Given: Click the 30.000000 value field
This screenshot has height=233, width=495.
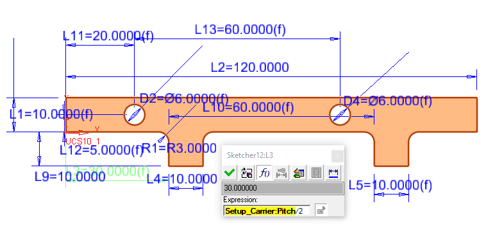Looking at the screenshot, I should pos(283,188).
